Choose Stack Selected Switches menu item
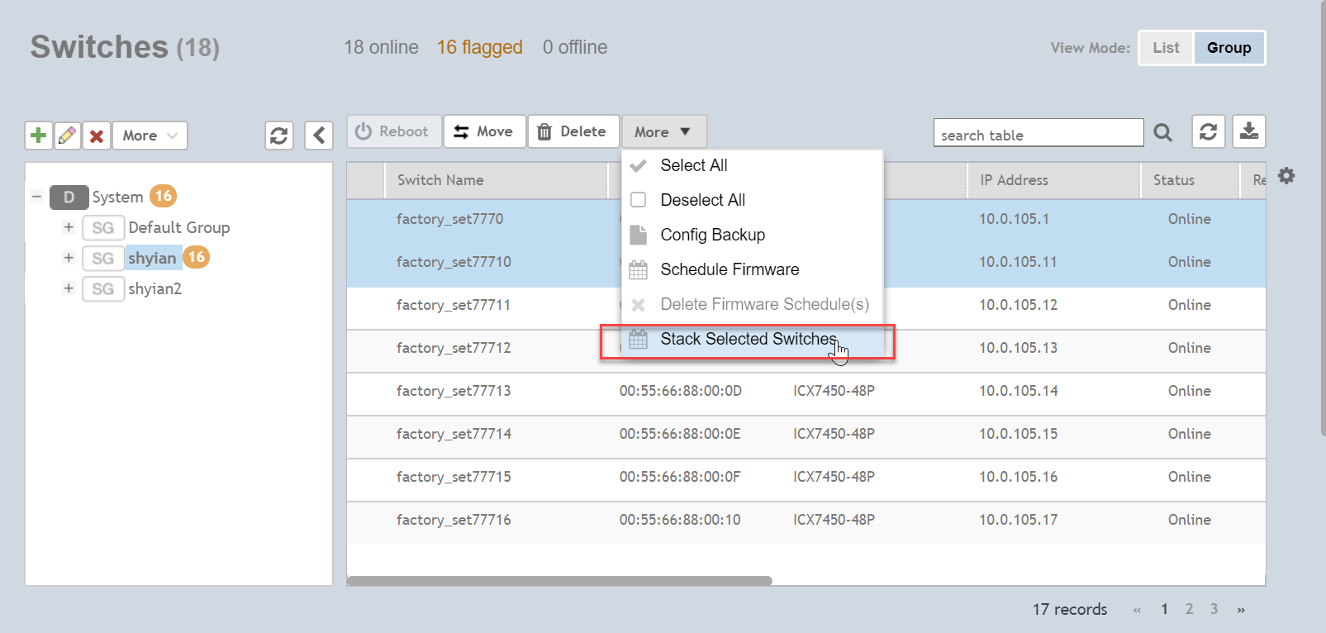1326x633 pixels. (x=748, y=340)
